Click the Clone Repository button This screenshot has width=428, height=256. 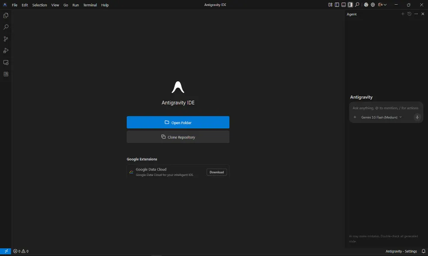[x=178, y=137]
